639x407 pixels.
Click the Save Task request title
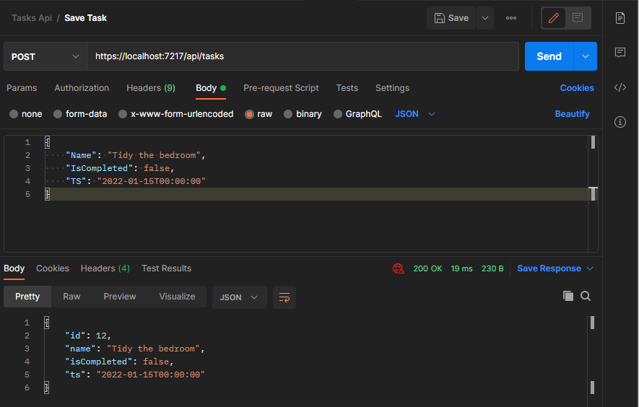coord(86,18)
